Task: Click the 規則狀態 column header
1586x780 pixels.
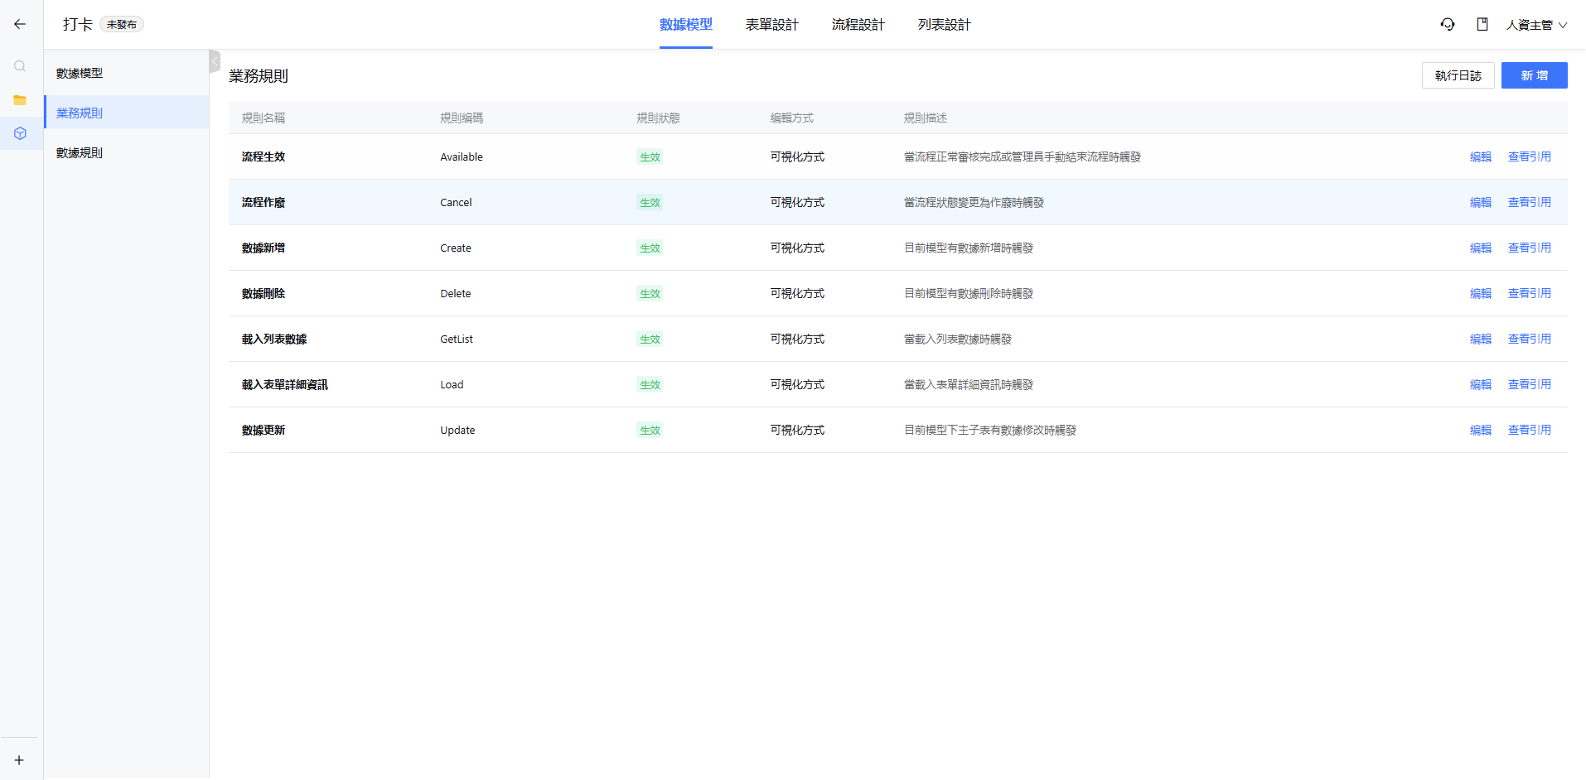Action: coord(658,118)
